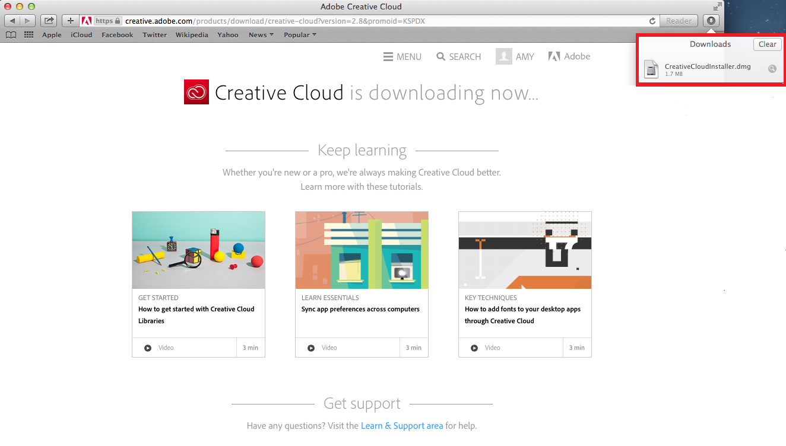Reveal CreativeCloudInstaller.dmg in Finder magnifier
Viewport: 786px width, 446px height.
click(x=772, y=69)
